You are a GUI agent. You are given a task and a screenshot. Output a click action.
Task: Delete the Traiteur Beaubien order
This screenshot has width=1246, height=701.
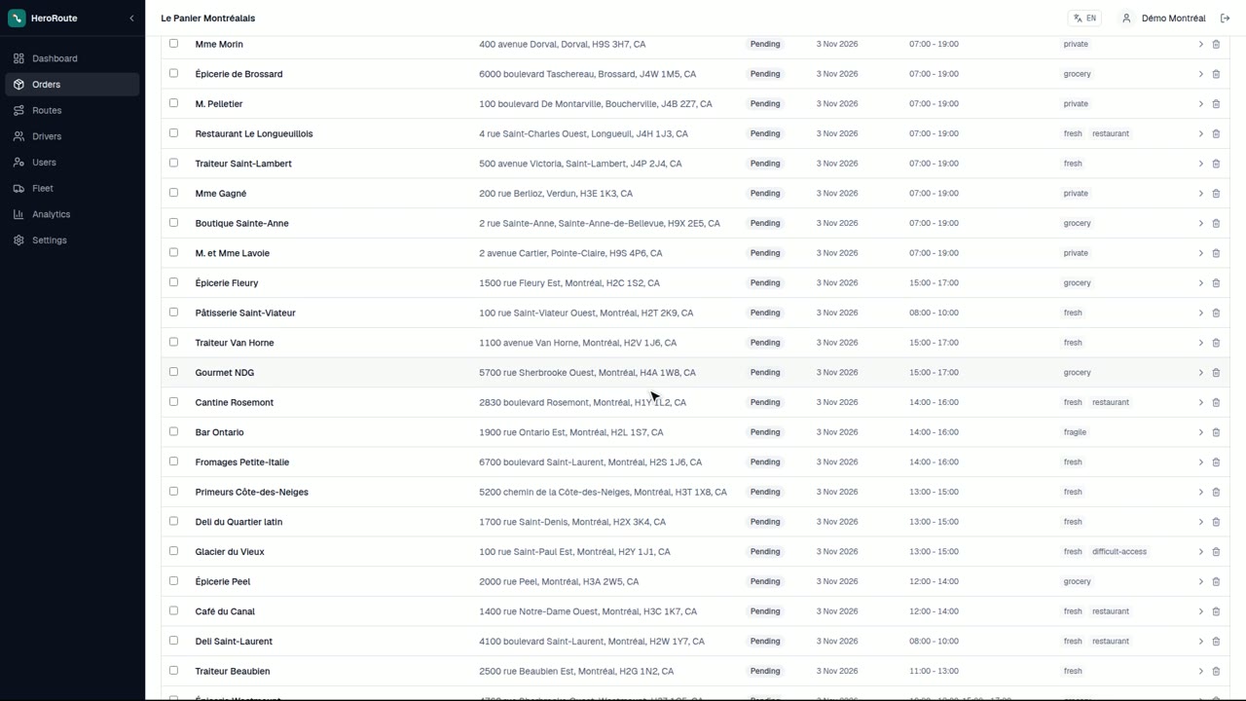(x=1216, y=671)
